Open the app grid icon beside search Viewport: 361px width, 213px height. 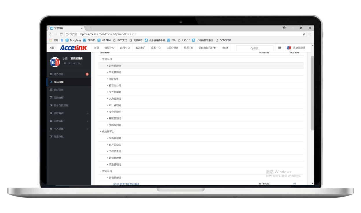[279, 48]
